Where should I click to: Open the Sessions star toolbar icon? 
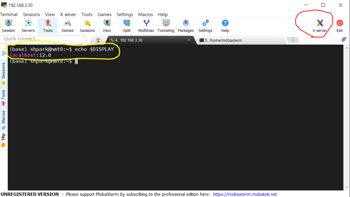(87, 26)
